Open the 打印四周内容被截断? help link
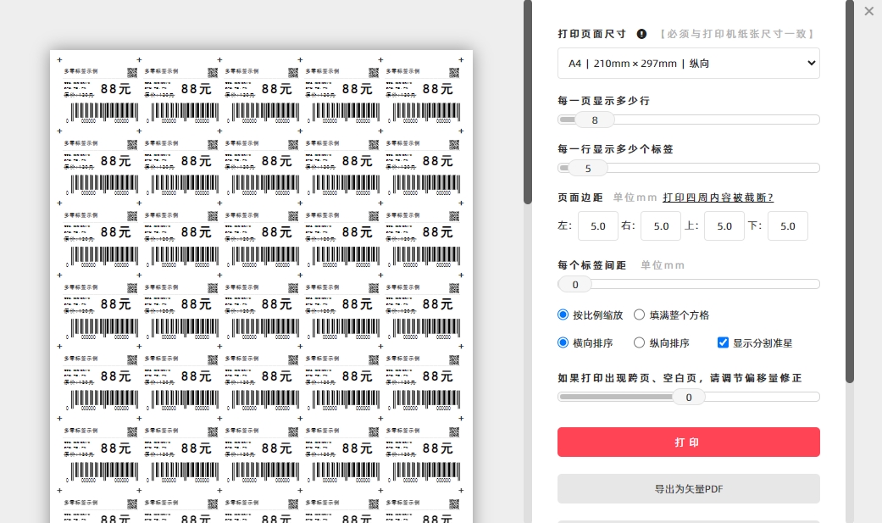The width and height of the screenshot is (882, 523). [718, 198]
